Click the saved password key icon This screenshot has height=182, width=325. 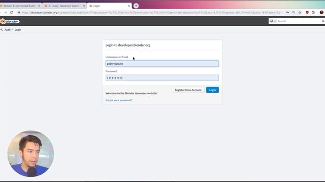point(287,12)
